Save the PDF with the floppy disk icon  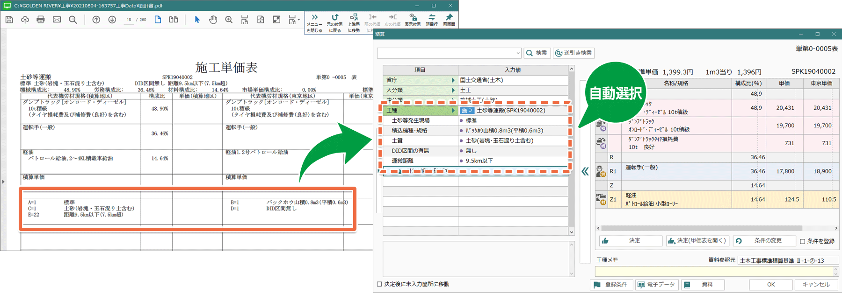coord(9,20)
